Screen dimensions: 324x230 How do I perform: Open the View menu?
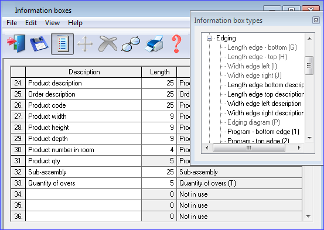53,23
